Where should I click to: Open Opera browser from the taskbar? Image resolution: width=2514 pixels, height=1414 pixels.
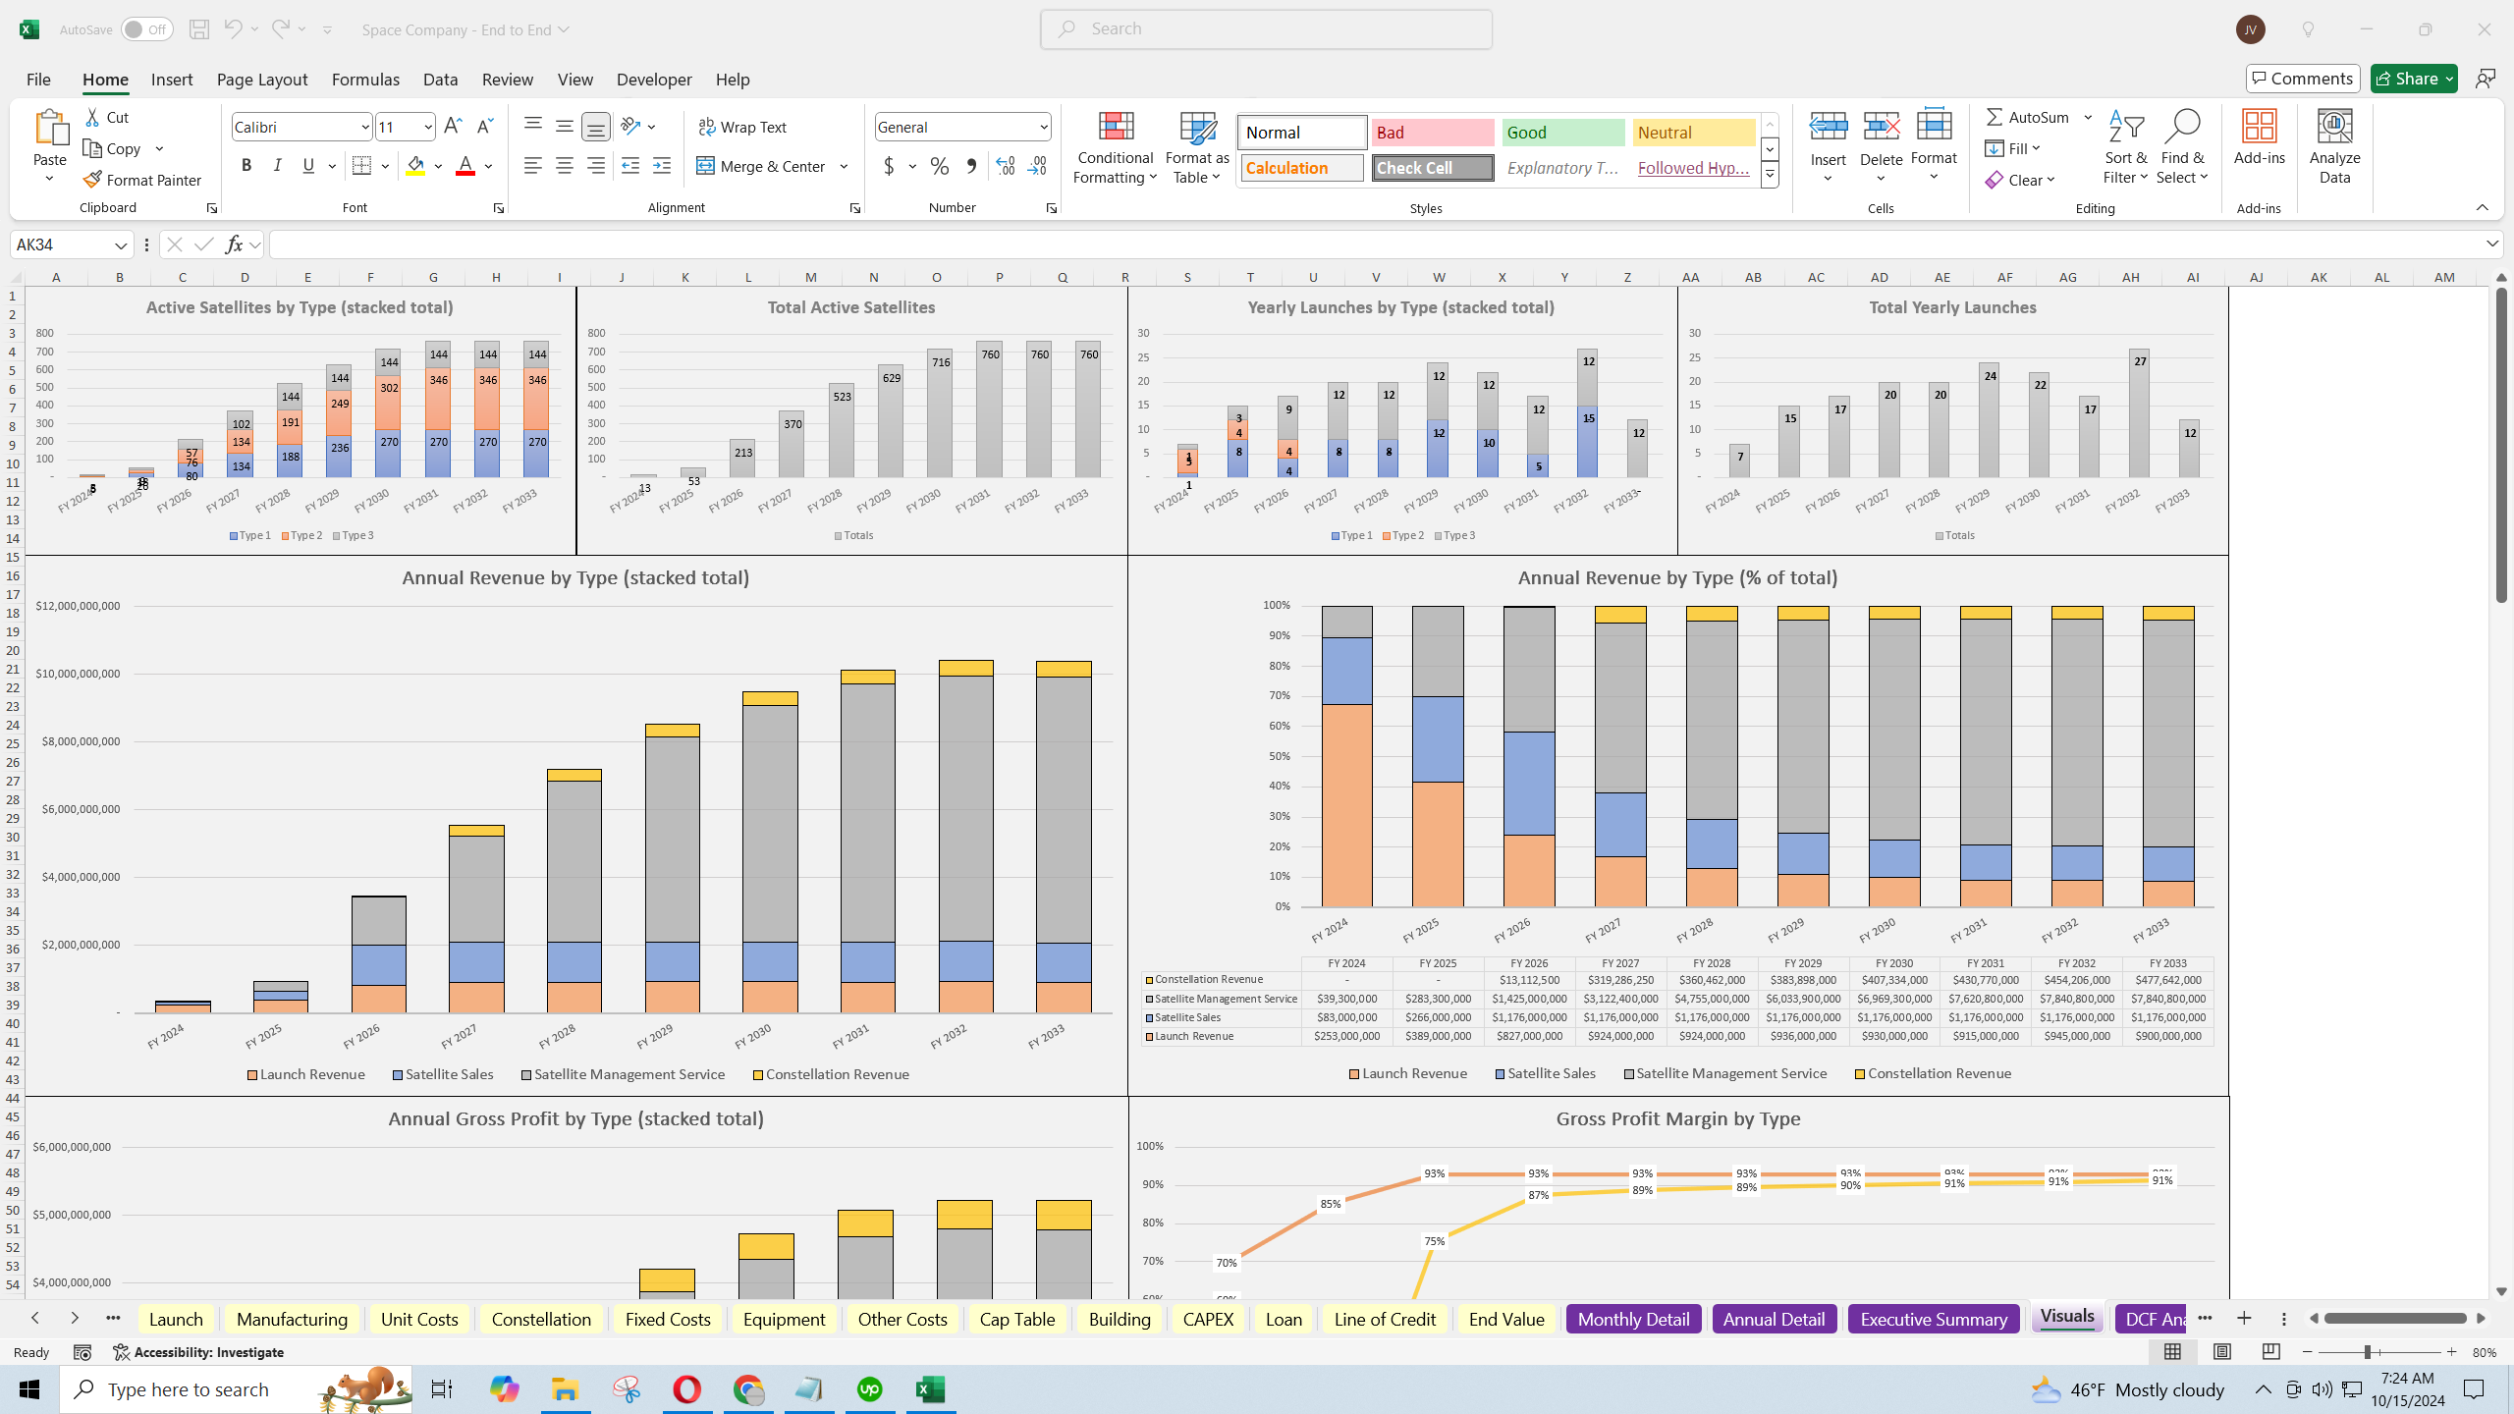(x=686, y=1389)
